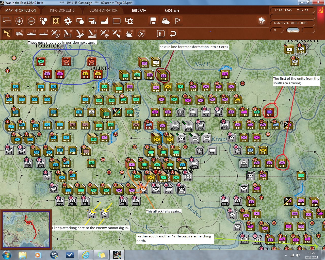Viewport: 325px width, 260px height.
Task: Select the F8 bomb city mode
Action: coord(92,33)
